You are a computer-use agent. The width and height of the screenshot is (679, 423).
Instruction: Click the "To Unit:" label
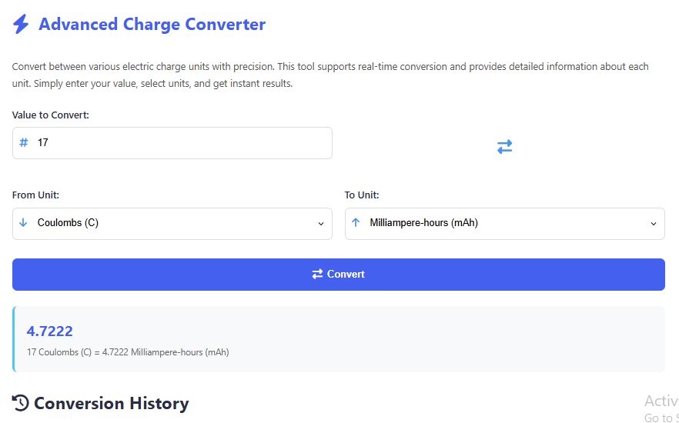[x=362, y=195]
